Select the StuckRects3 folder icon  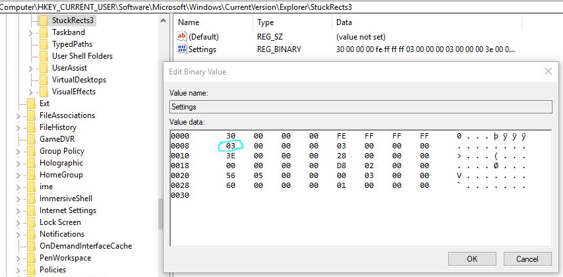(x=44, y=20)
